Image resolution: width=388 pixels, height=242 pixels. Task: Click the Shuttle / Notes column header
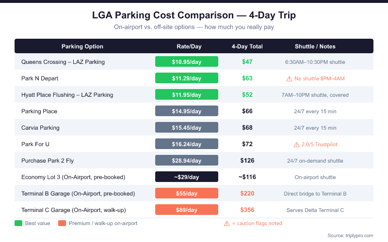(x=315, y=46)
